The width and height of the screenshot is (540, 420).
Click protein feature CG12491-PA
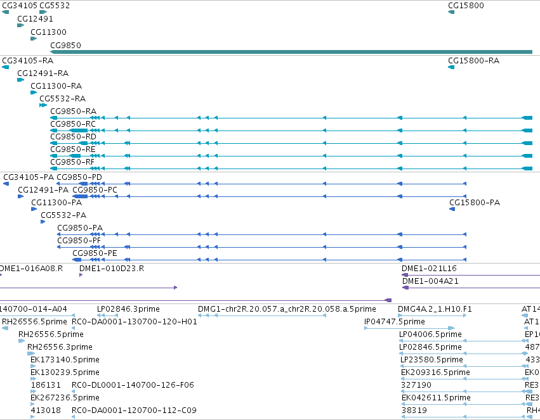43,190
